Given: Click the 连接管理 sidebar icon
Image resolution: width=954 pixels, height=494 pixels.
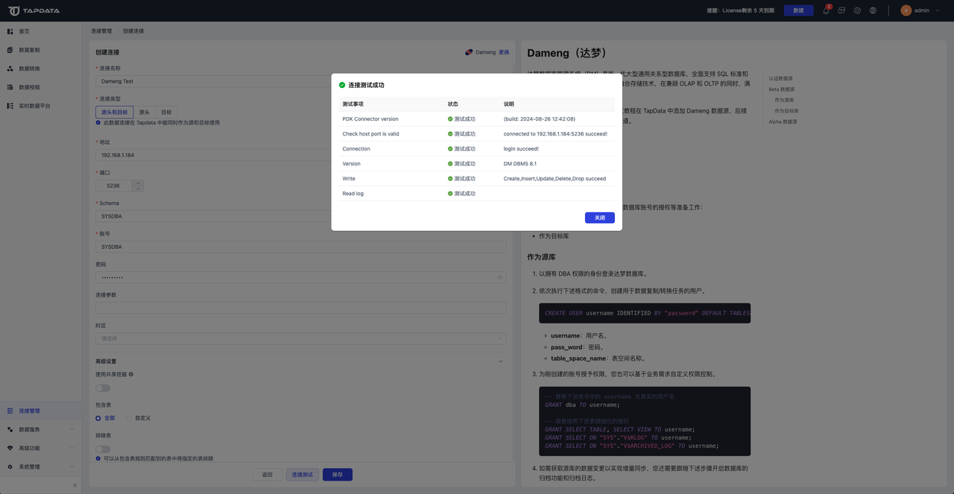Looking at the screenshot, I should [x=10, y=411].
